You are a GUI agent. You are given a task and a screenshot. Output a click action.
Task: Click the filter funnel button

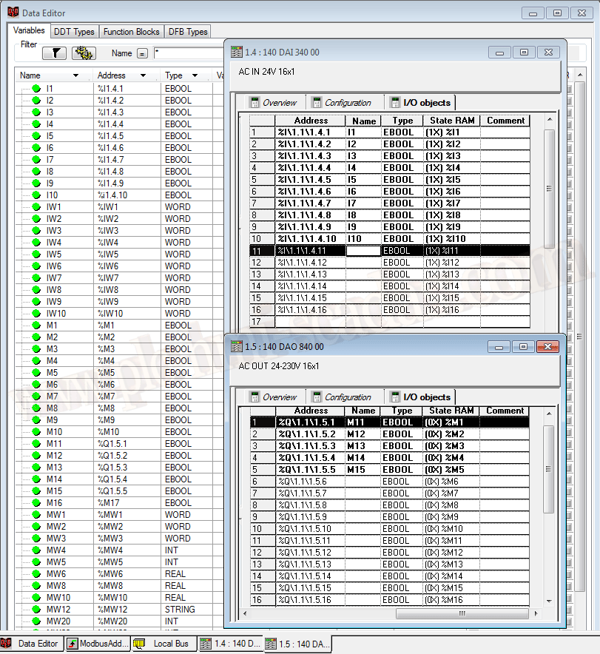coord(55,53)
